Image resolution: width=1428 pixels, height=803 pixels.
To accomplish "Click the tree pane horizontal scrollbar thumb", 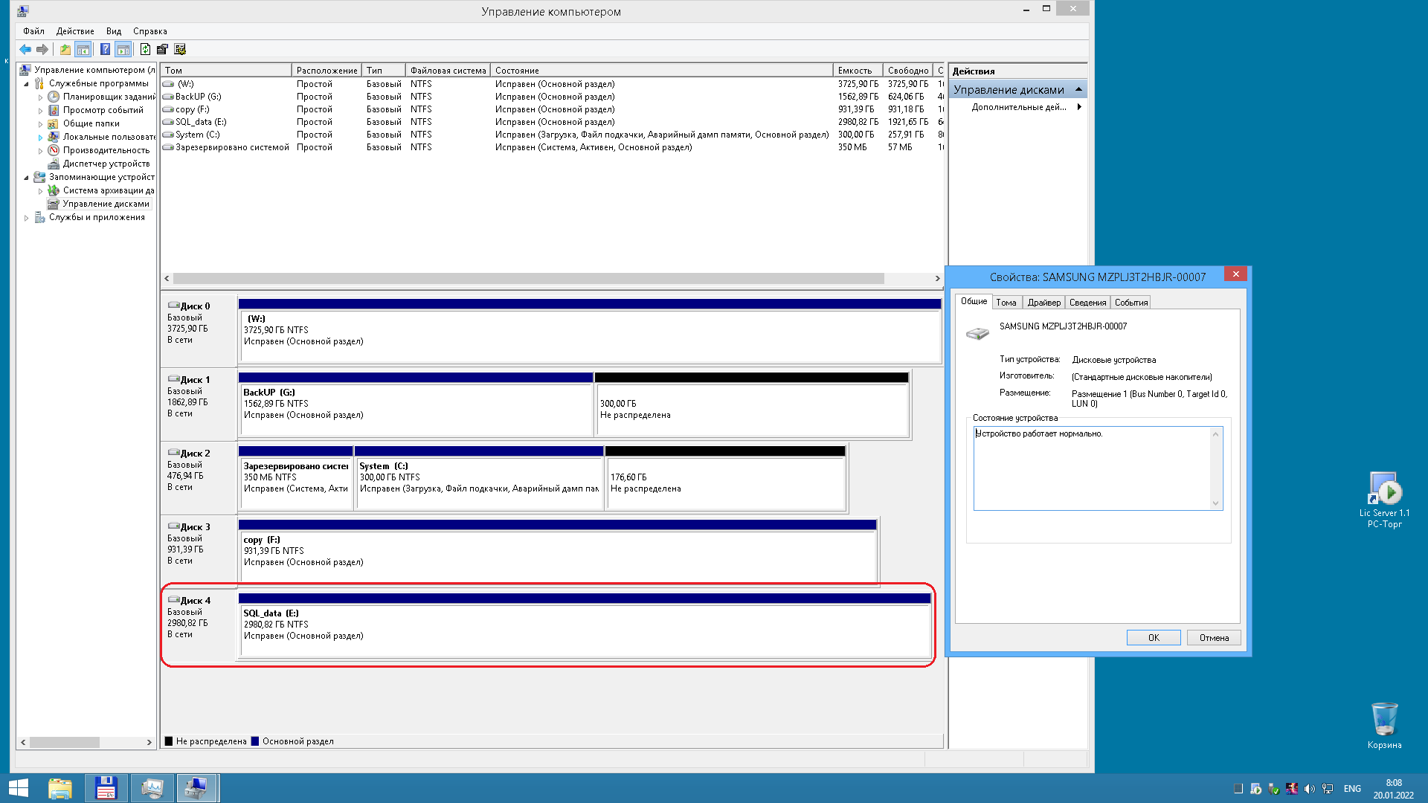I will tap(64, 742).
